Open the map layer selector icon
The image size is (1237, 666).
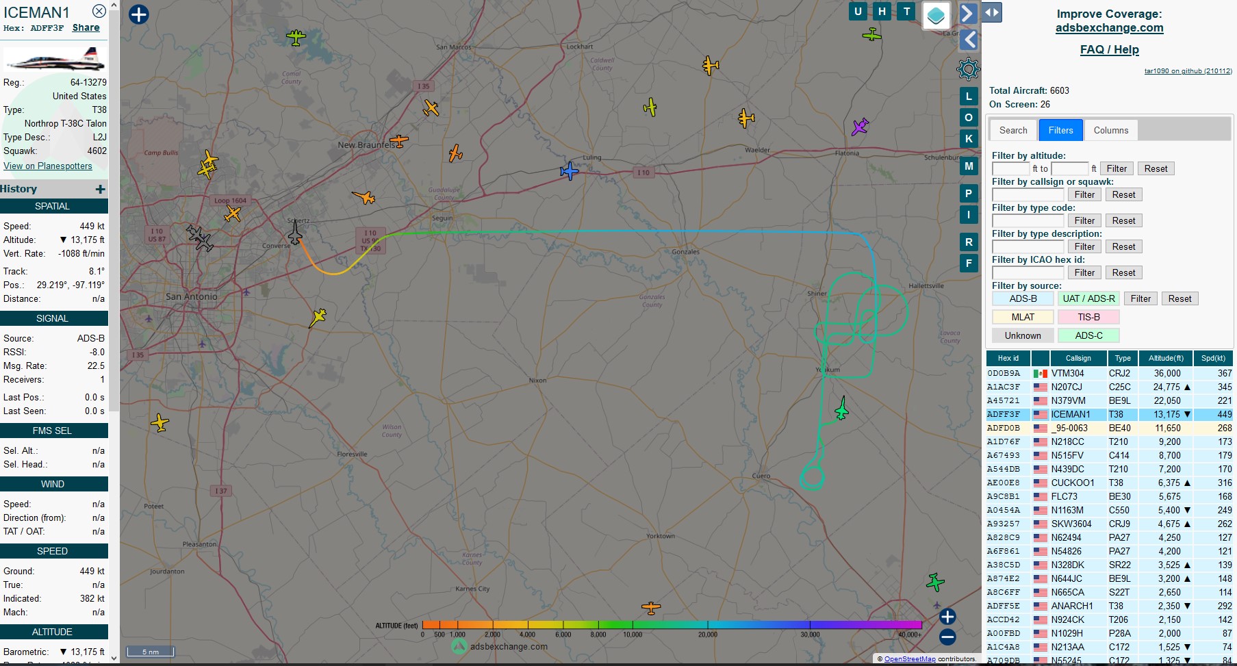coord(936,15)
